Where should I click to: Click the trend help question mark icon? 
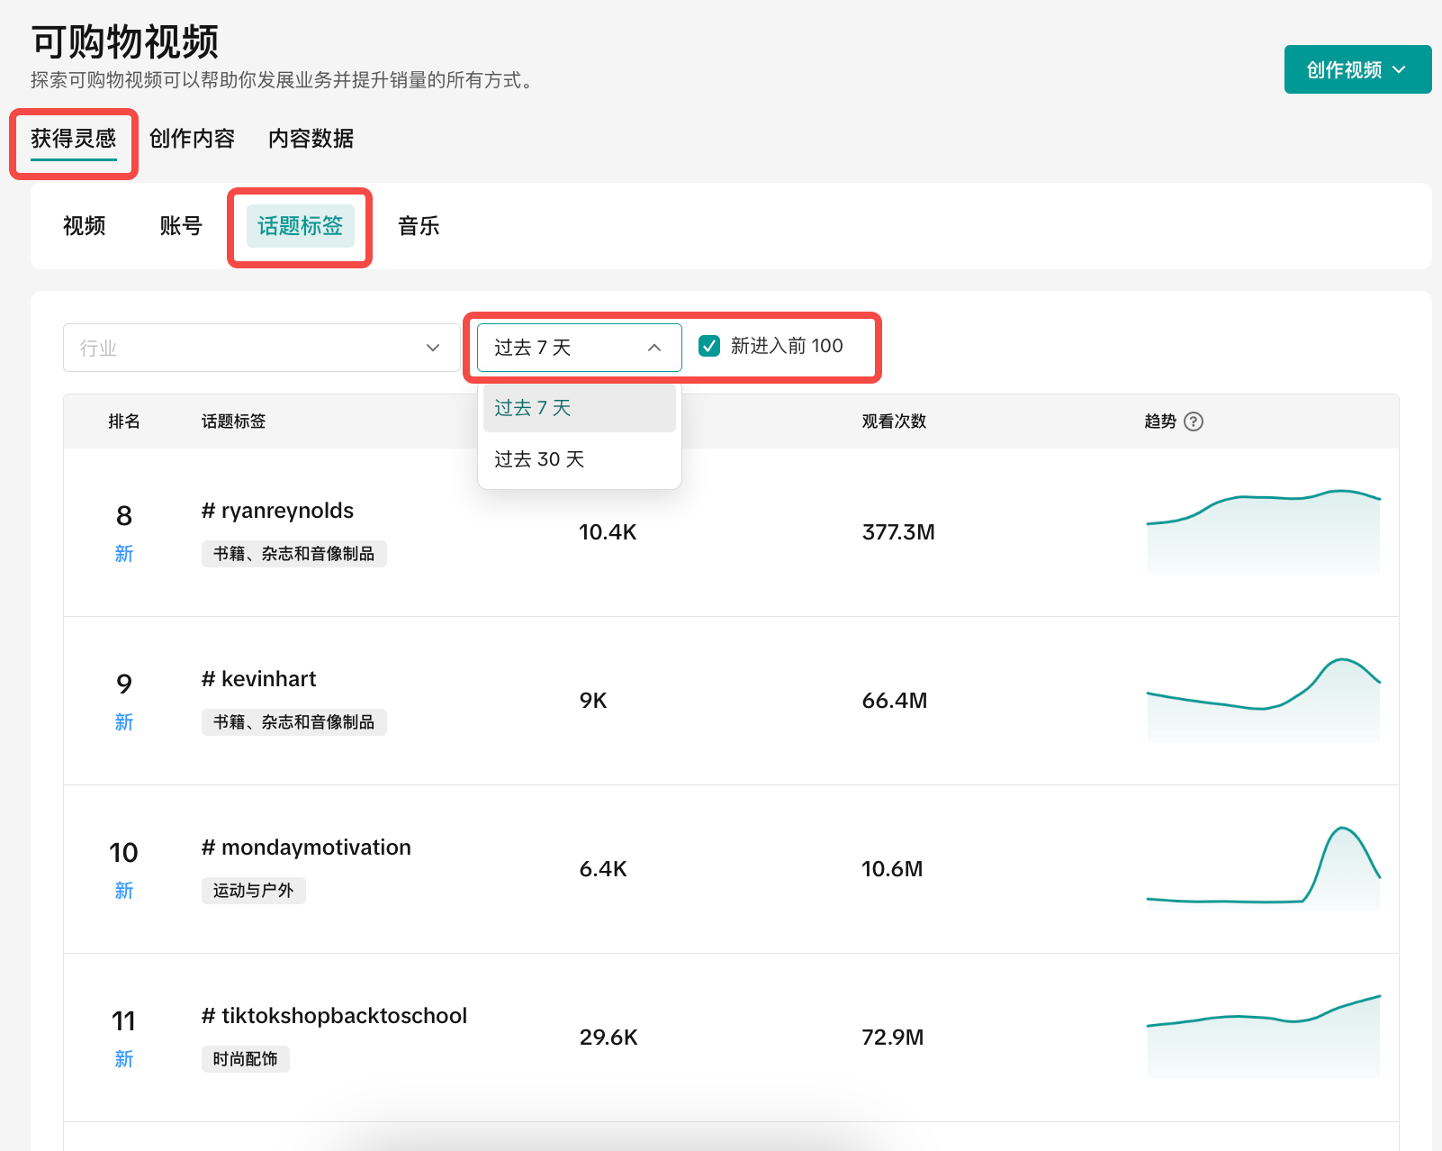click(x=1194, y=421)
